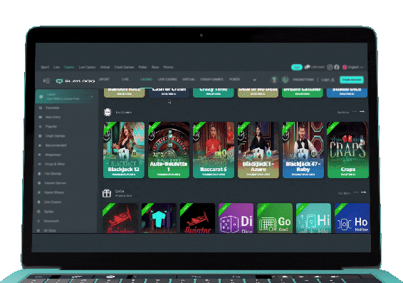This screenshot has width=403, height=283.
Task: Open the CASINO tab in the main nav
Action: pyautogui.click(x=146, y=79)
